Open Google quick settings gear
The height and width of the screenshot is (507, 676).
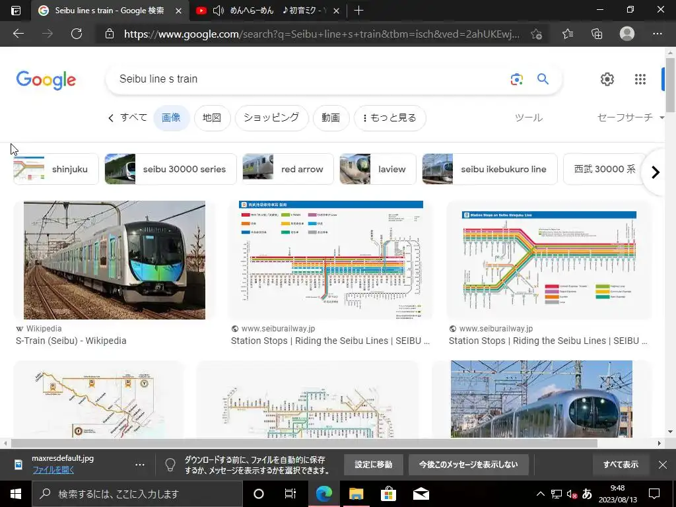[x=607, y=79]
